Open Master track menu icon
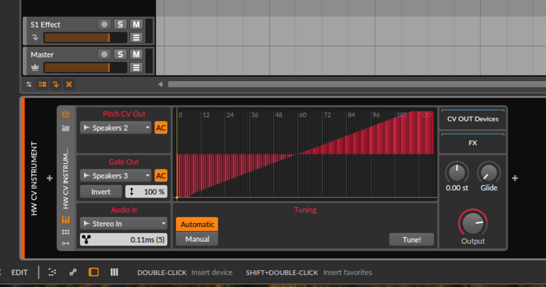Screen dimensions: 546x287 (136, 68)
